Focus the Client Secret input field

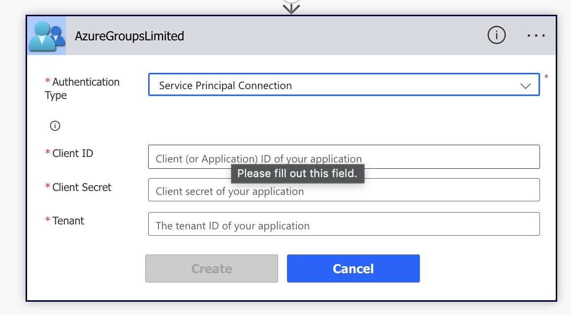[x=344, y=190]
